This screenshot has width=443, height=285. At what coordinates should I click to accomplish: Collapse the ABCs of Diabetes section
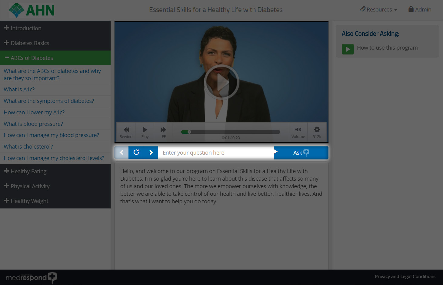point(32,58)
